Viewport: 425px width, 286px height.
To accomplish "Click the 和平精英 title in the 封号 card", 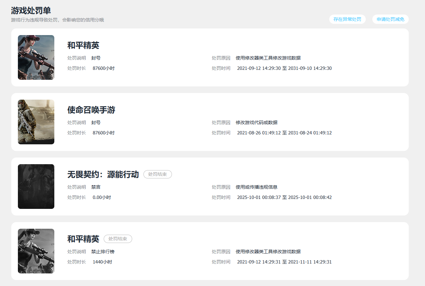I will coord(83,45).
